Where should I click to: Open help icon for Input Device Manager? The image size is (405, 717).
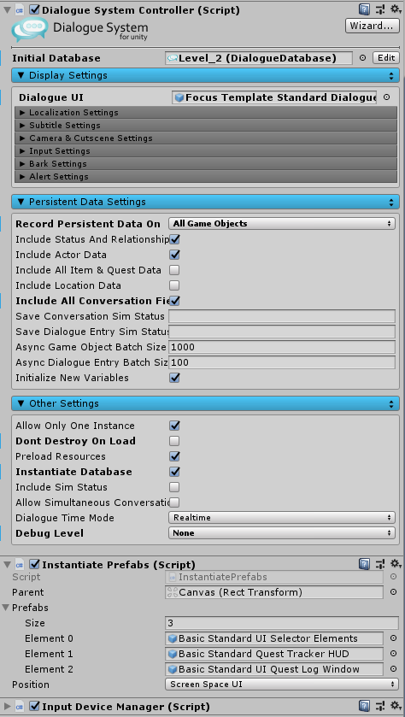tap(364, 706)
